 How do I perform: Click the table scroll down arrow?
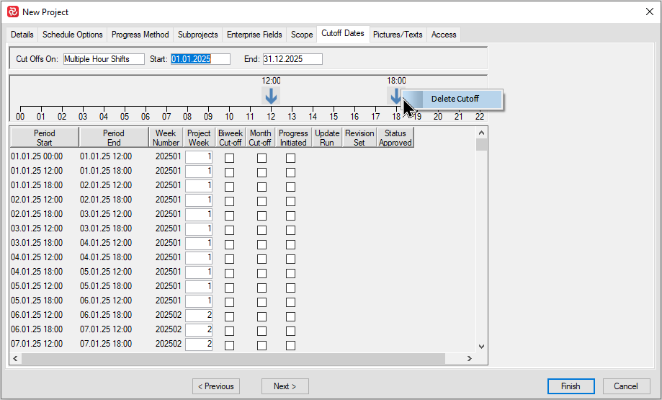[481, 347]
